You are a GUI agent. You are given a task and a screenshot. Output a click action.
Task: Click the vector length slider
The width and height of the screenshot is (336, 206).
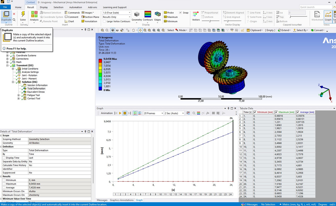(210, 21)
